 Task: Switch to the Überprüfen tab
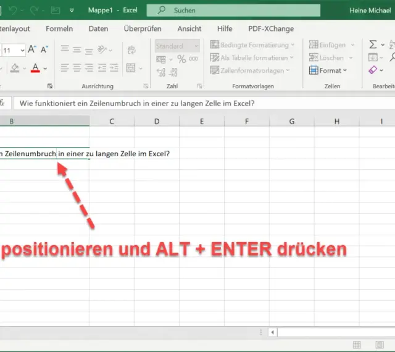(143, 29)
